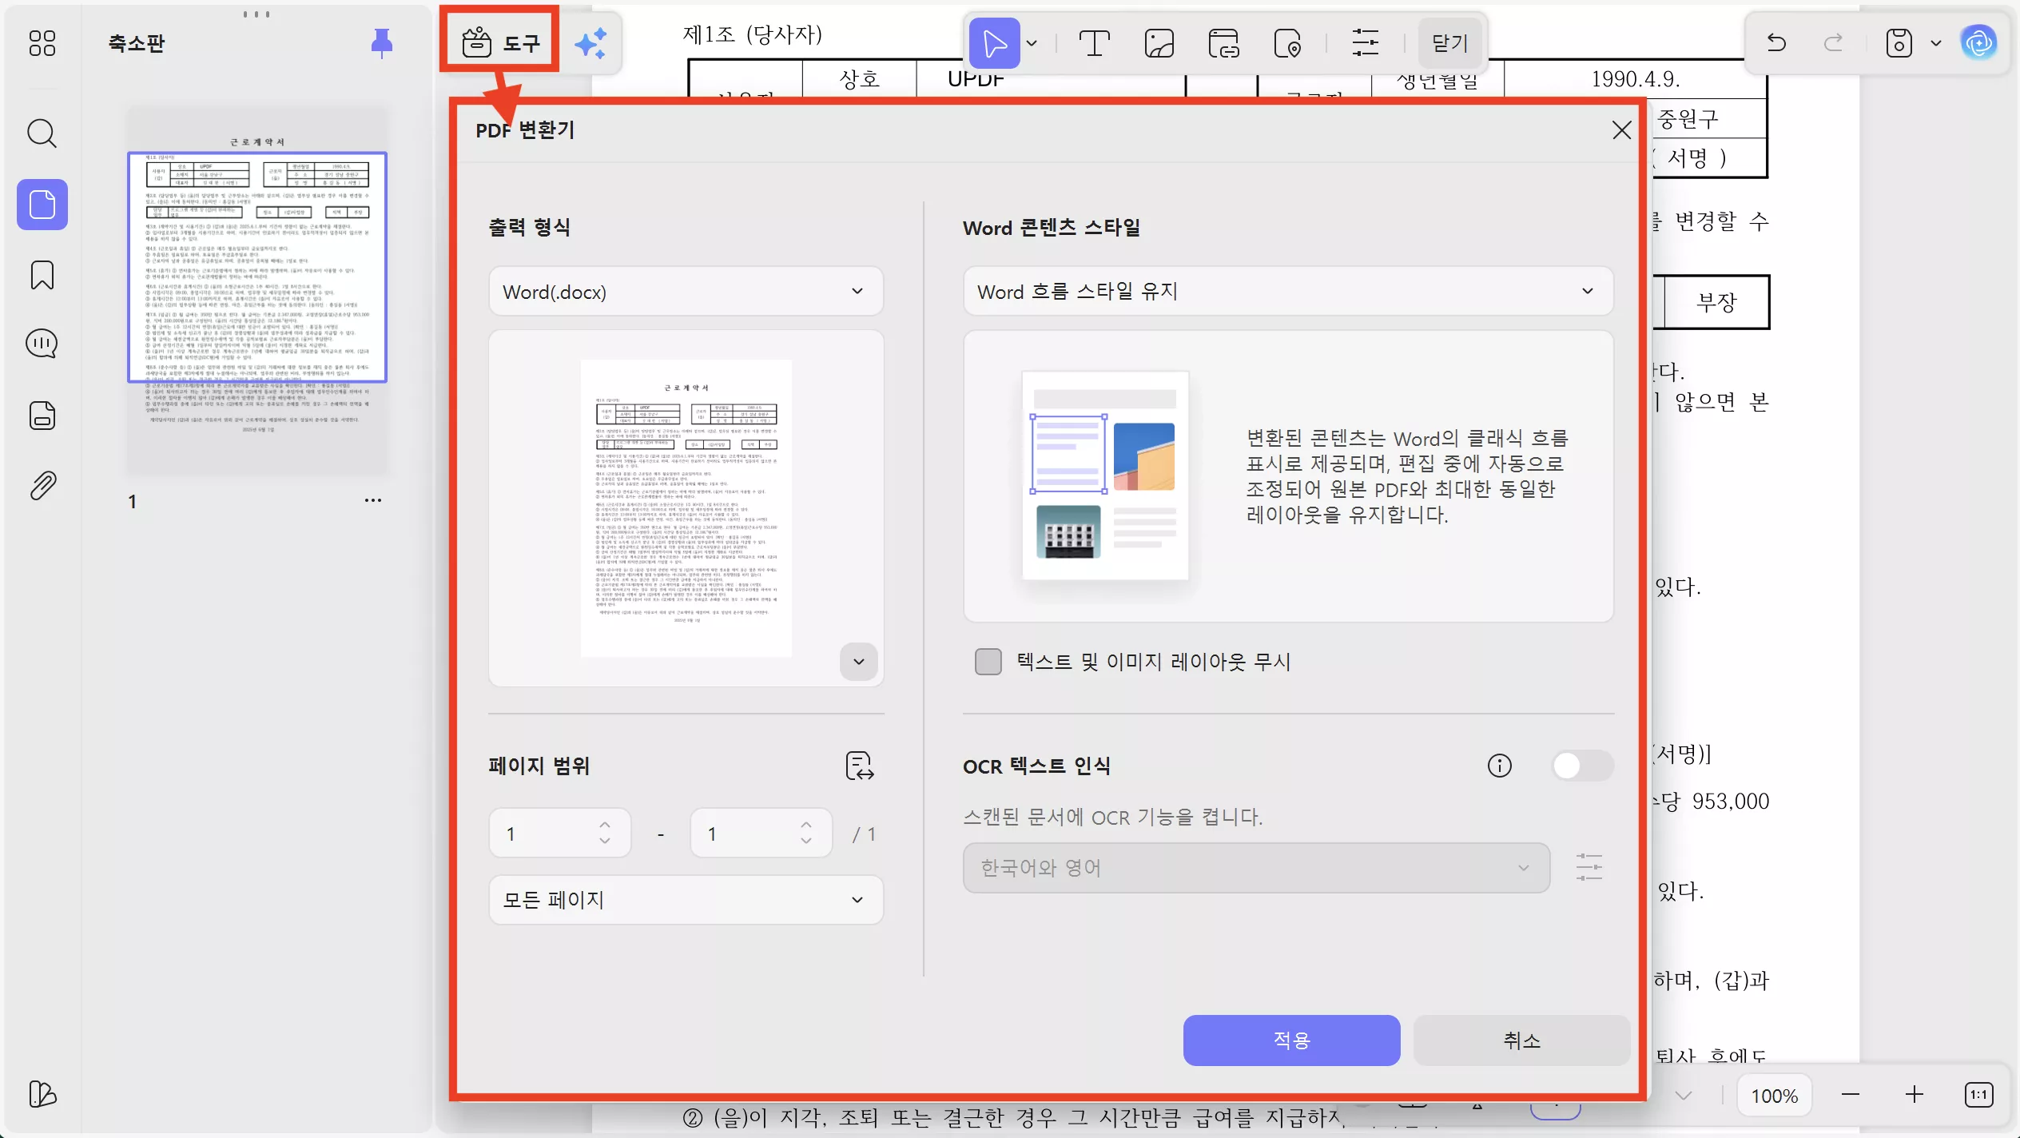
Task: Open the Image insertion tool
Action: [x=1158, y=42]
